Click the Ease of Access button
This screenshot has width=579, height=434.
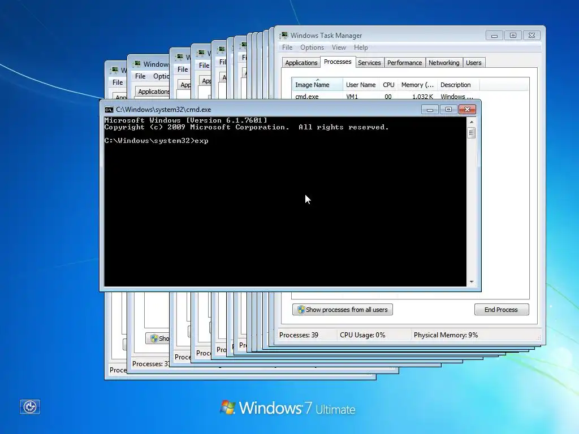(30, 407)
